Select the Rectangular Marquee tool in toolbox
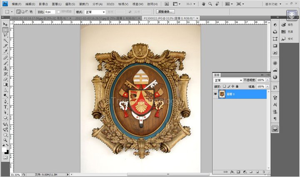300x177 pixels. tap(5, 29)
